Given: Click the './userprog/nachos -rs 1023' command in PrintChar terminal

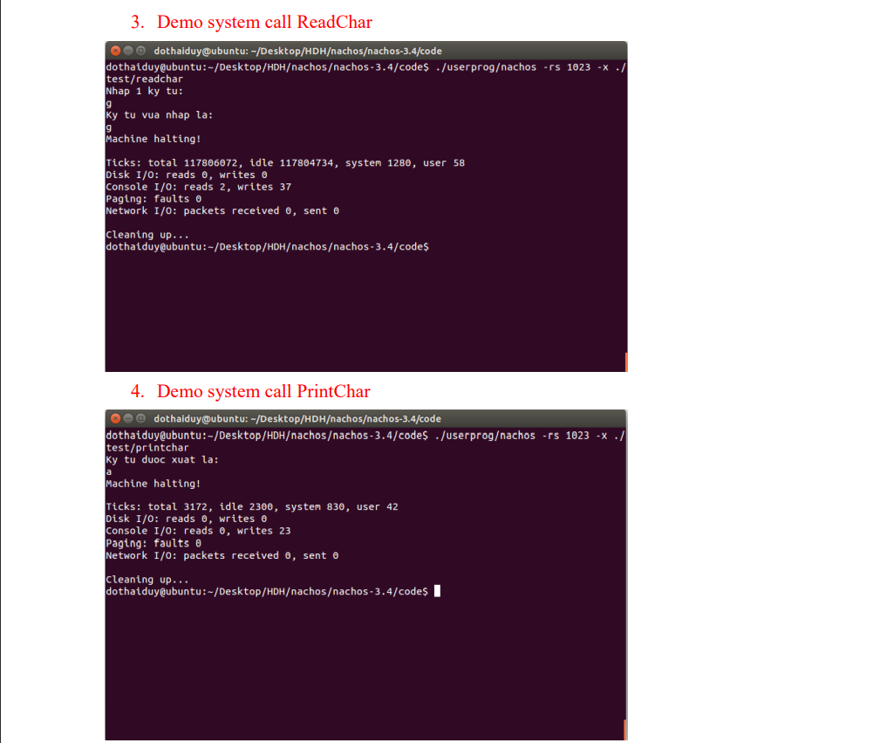Looking at the screenshot, I should [x=512, y=436].
